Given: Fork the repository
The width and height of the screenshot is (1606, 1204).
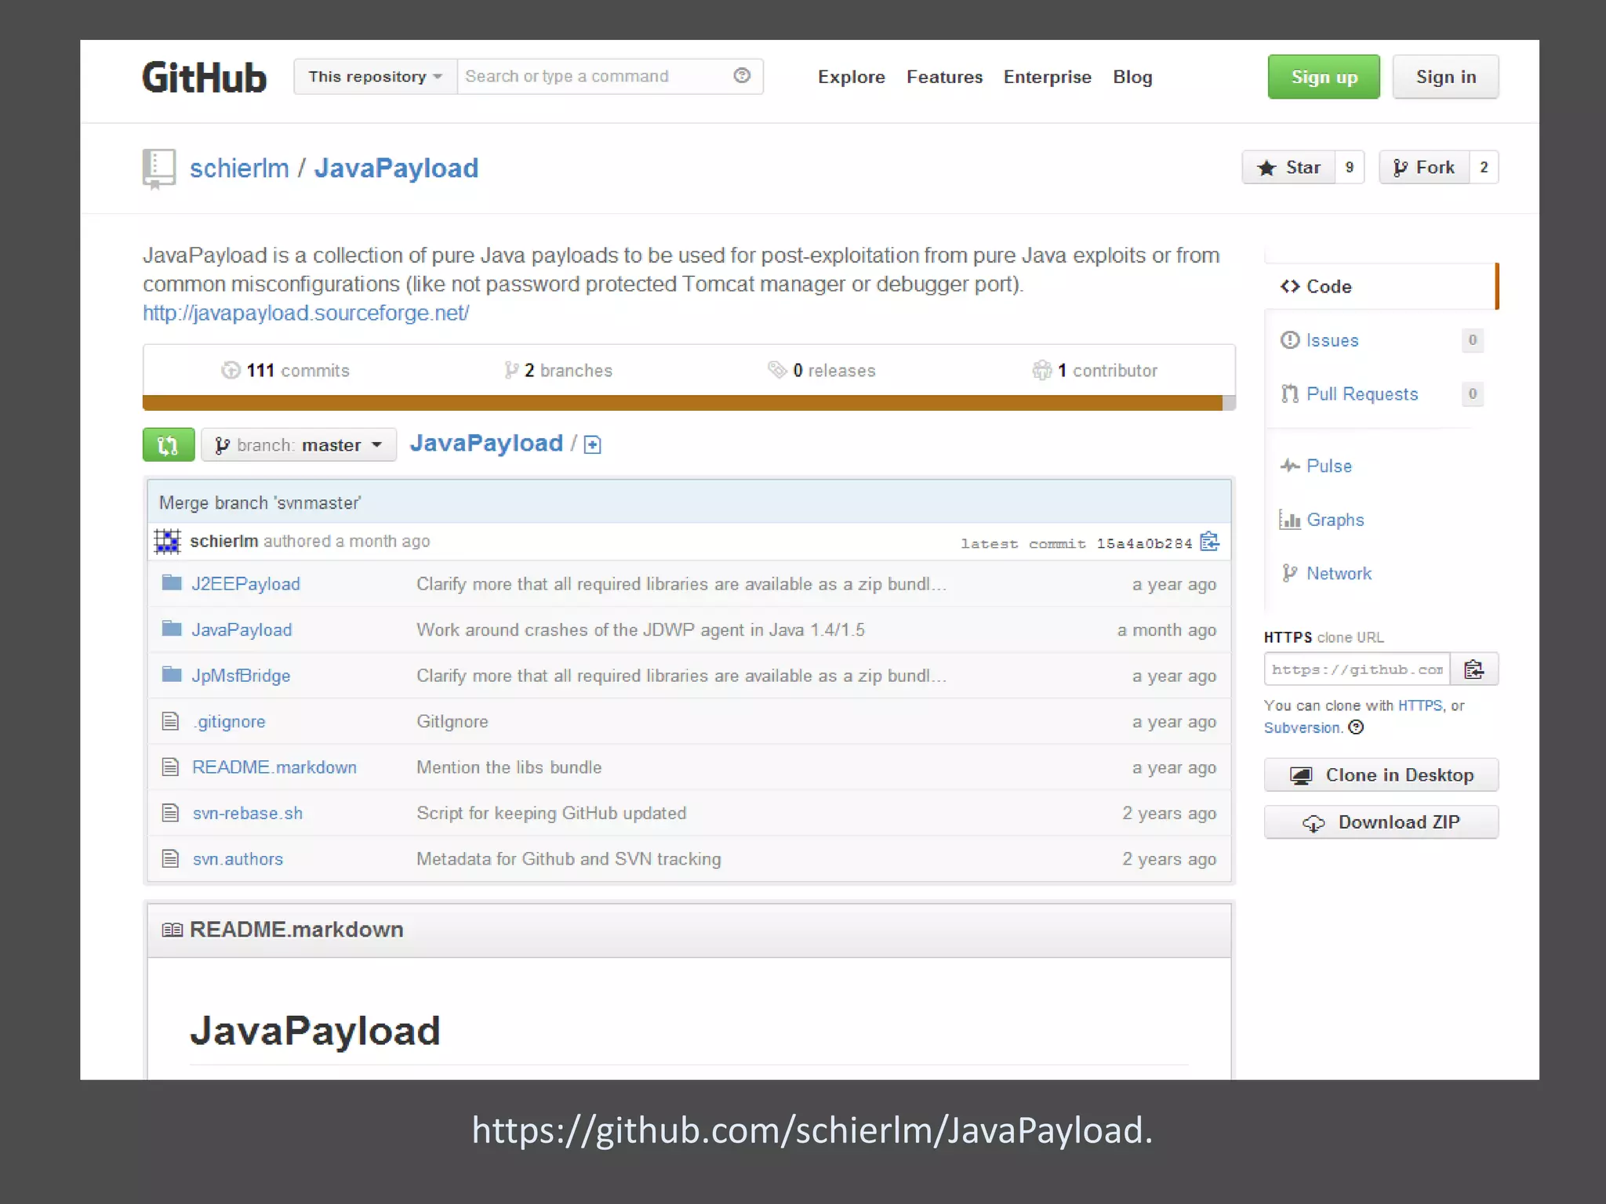Looking at the screenshot, I should coord(1423,167).
